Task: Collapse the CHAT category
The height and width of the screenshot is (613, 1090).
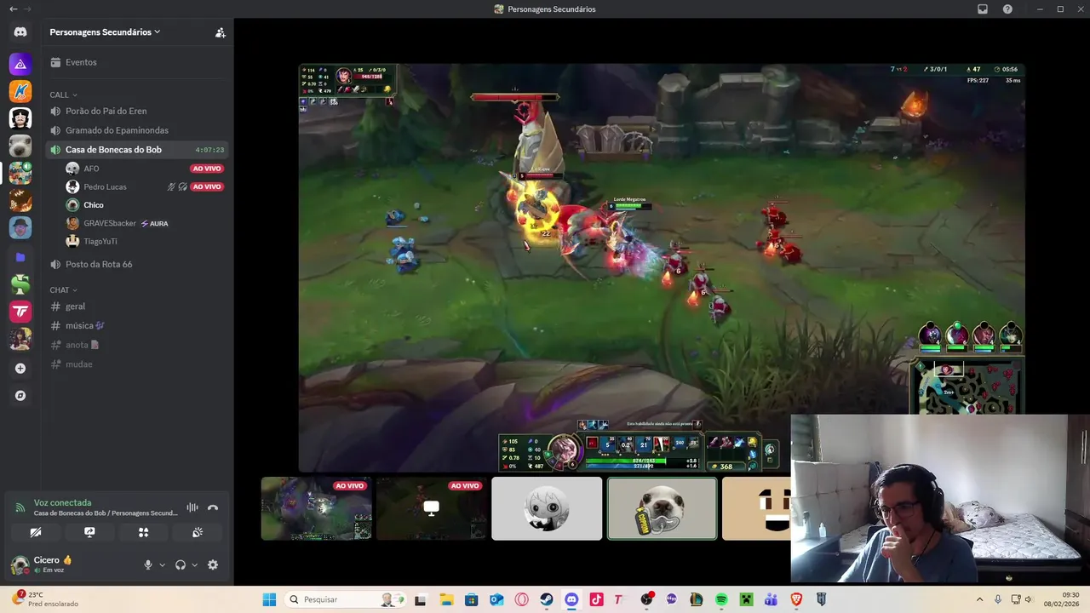Action: click(x=64, y=290)
